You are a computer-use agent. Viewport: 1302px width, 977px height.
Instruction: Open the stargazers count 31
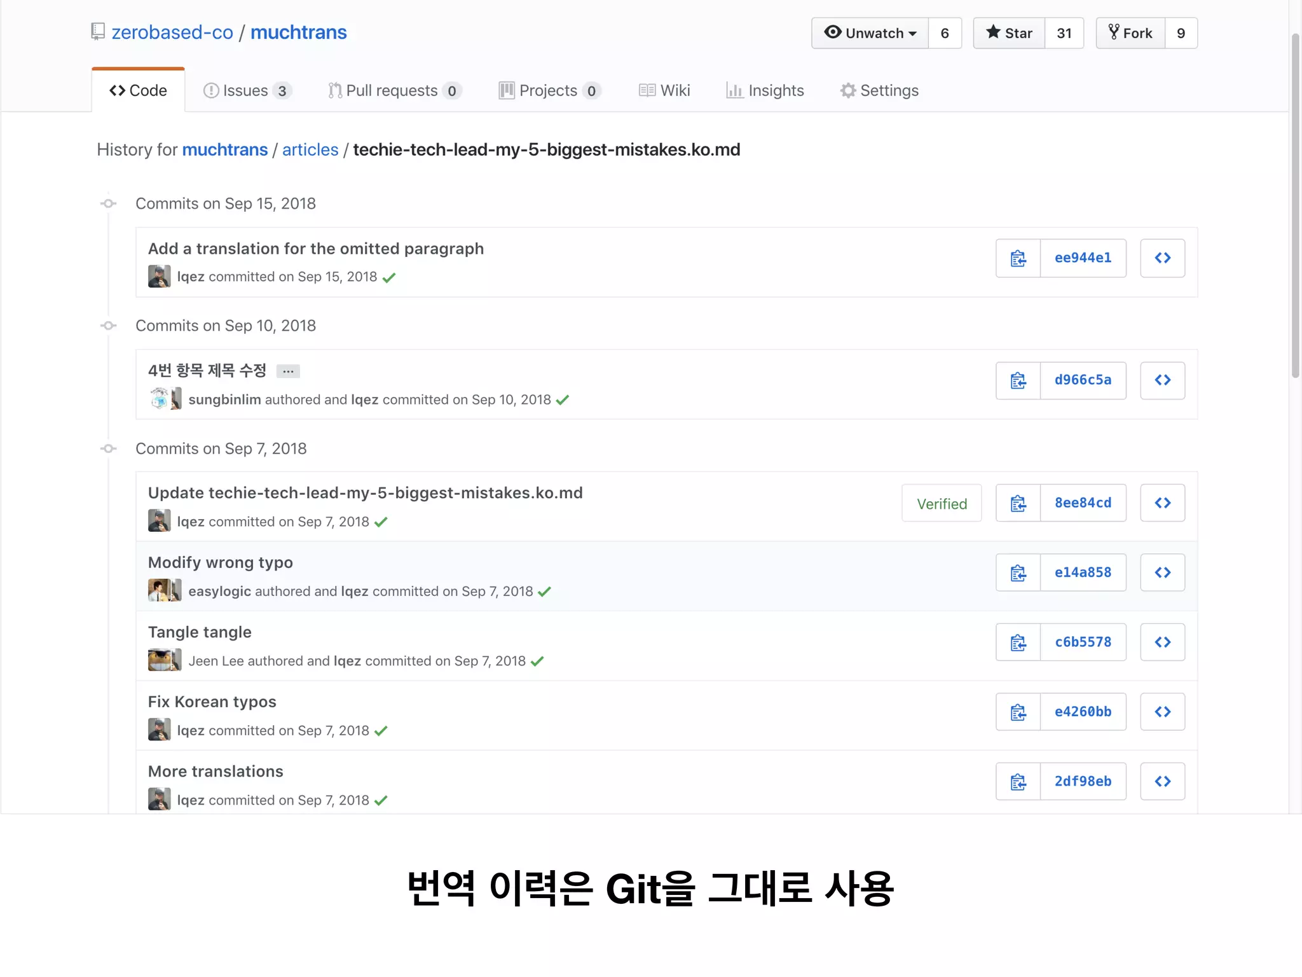(1064, 33)
